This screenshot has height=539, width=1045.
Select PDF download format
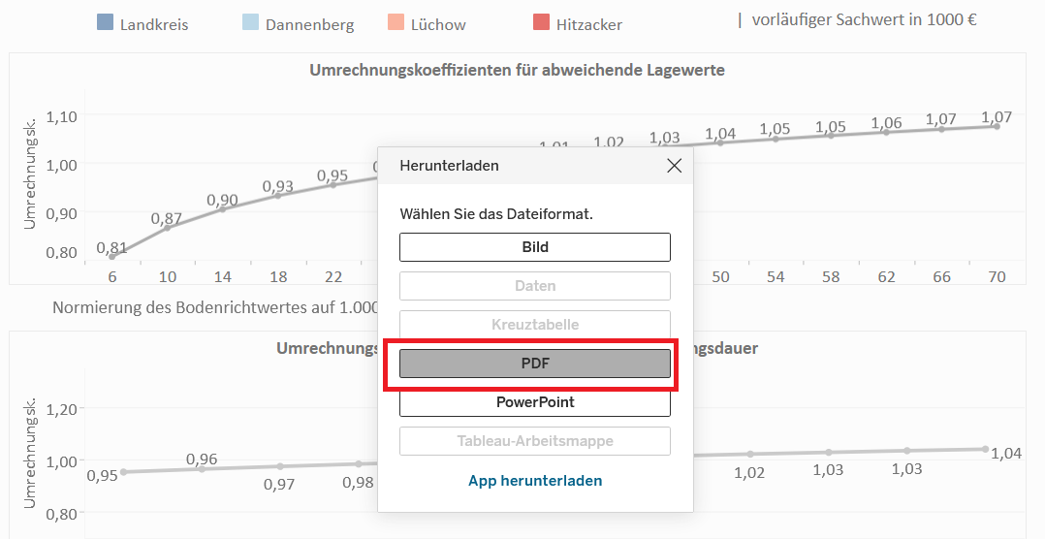pos(535,364)
